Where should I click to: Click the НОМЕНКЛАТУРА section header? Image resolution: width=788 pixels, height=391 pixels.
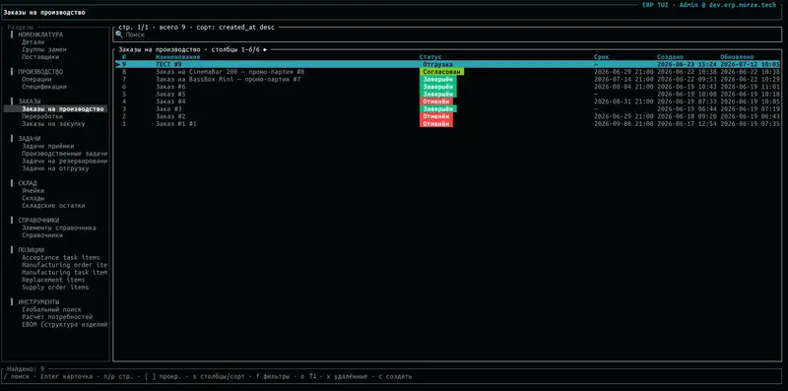pos(40,35)
